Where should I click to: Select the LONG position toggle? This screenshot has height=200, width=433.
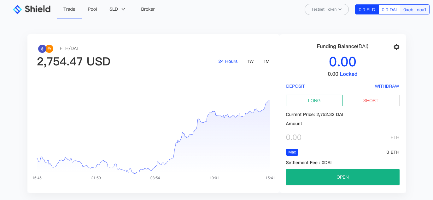pyautogui.click(x=314, y=101)
